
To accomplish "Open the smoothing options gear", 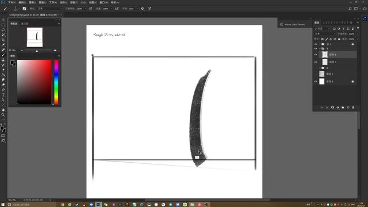I will [x=142, y=9].
